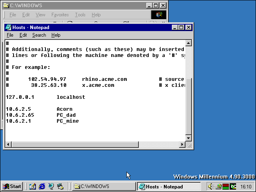This screenshot has height=192, width=256.
Task: Close the Hosts - Notepad window
Action: coord(189,27)
